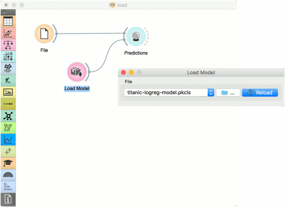Select the Line Plot widget icon

8,140
